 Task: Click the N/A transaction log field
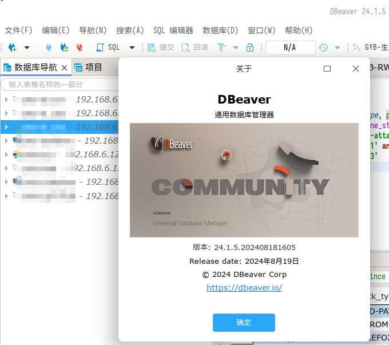click(x=290, y=47)
